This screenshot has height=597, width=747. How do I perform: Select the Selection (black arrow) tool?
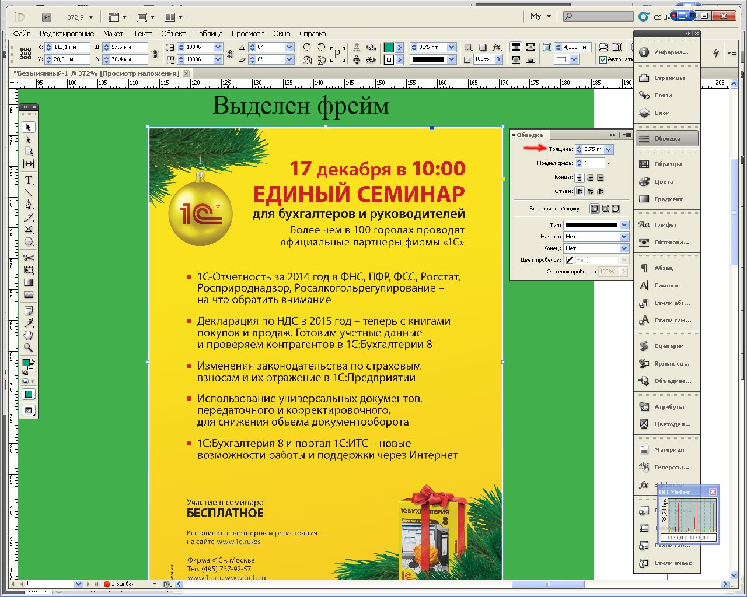pos(28,127)
